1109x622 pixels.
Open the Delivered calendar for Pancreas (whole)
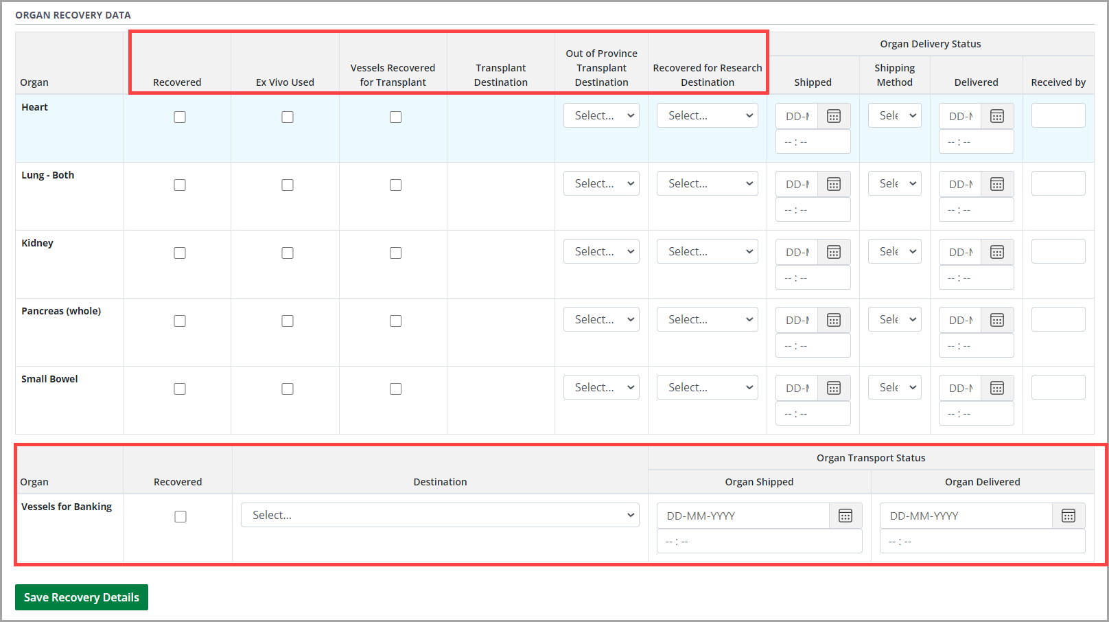pos(996,319)
